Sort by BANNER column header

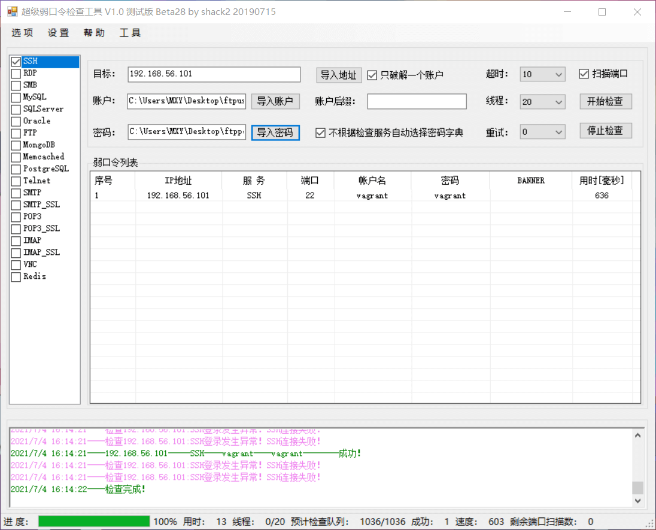531,181
